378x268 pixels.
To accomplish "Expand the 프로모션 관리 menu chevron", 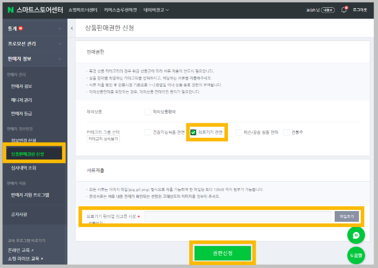I will [x=60, y=44].
